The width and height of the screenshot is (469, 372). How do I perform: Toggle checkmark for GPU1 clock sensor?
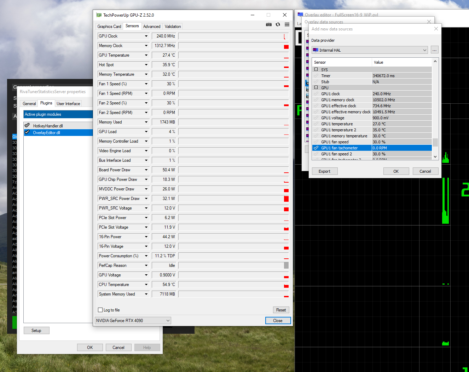[x=316, y=94]
